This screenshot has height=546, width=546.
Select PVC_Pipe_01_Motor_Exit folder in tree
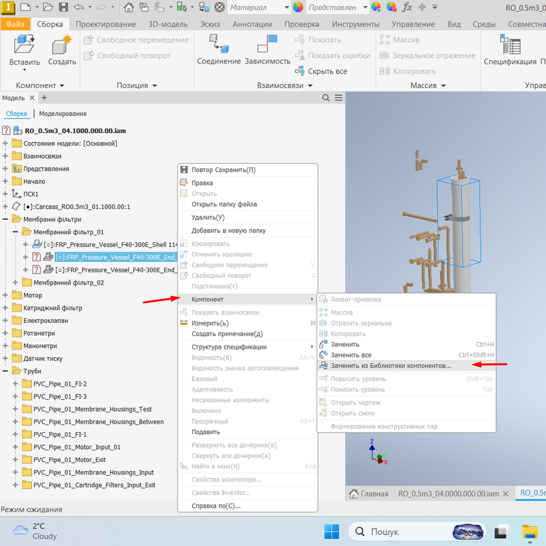(70, 459)
